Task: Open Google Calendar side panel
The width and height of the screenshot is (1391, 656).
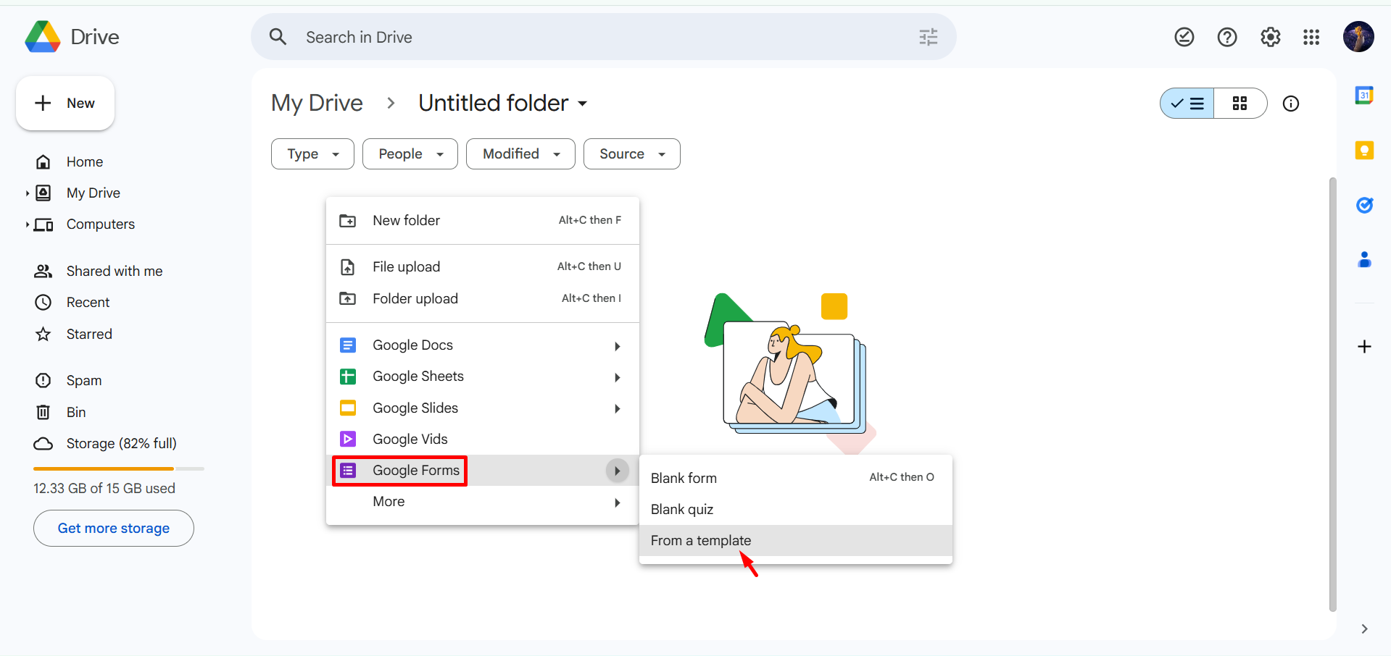Action: (1364, 95)
